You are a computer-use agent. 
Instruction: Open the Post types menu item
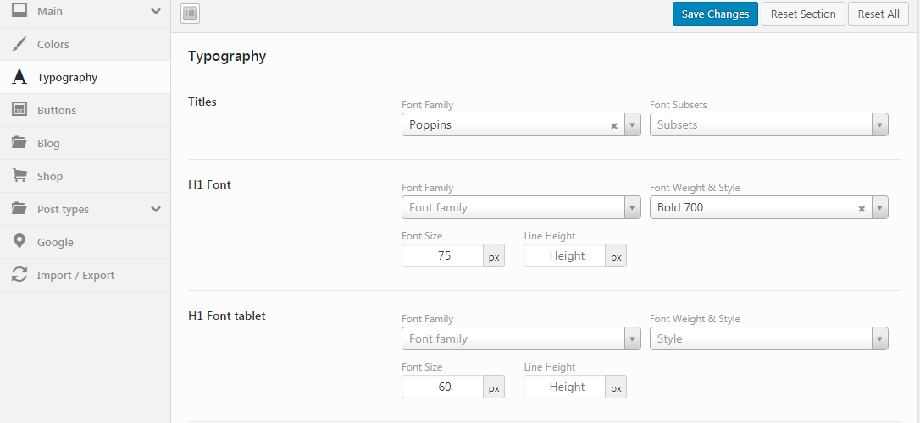coord(64,209)
